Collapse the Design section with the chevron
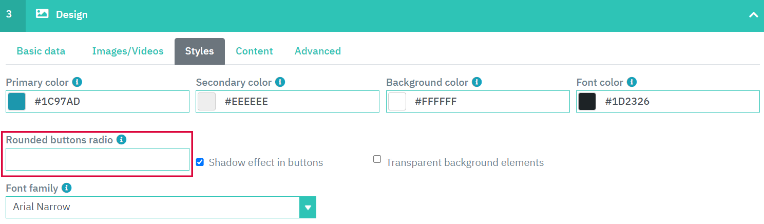The image size is (764, 224). pyautogui.click(x=753, y=15)
